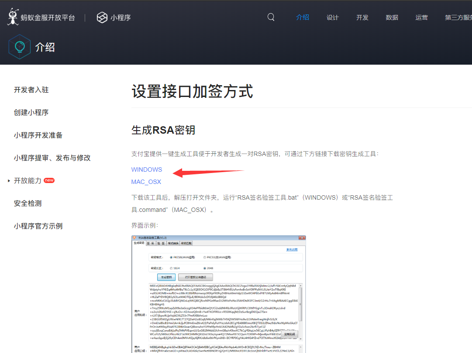
Task: Open the 设计 navigation menu
Action: 332,17
